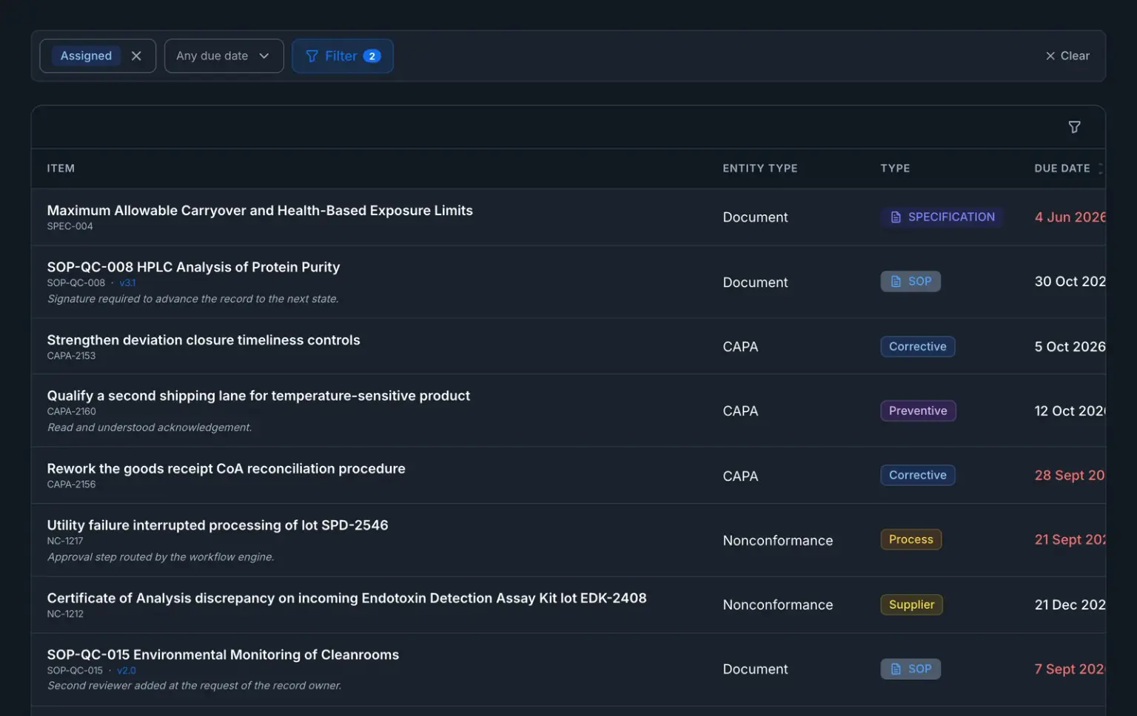Open Rework the goods receipt CoA item

[x=226, y=469]
